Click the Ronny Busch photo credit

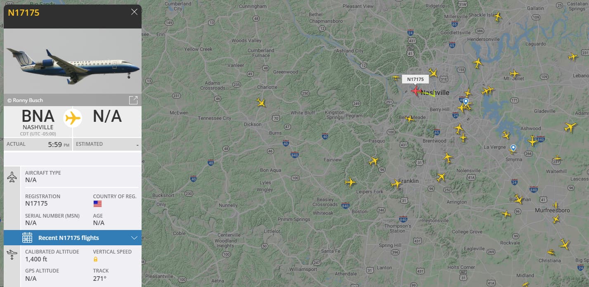coord(25,100)
